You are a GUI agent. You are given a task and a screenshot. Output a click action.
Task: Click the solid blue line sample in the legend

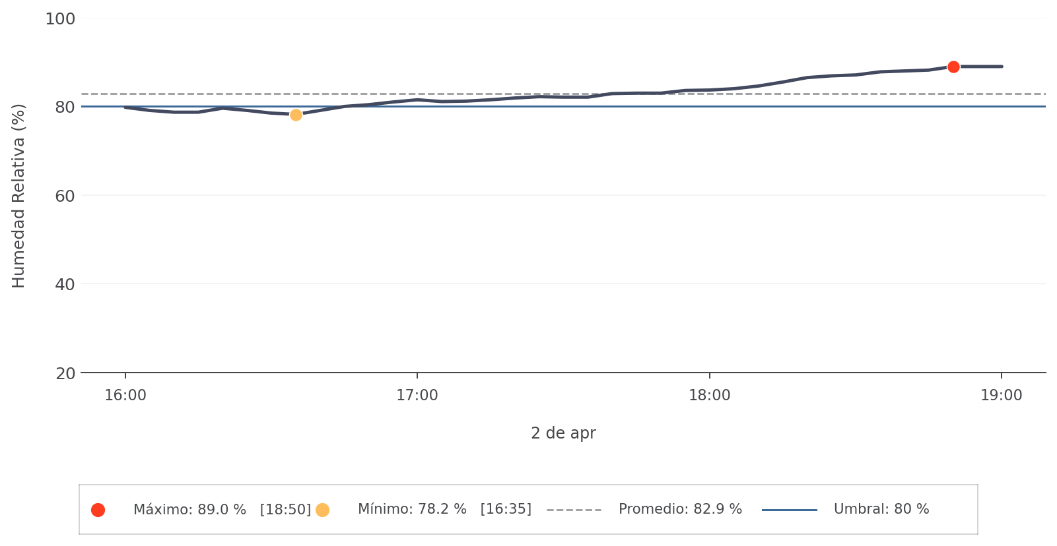[x=789, y=510]
